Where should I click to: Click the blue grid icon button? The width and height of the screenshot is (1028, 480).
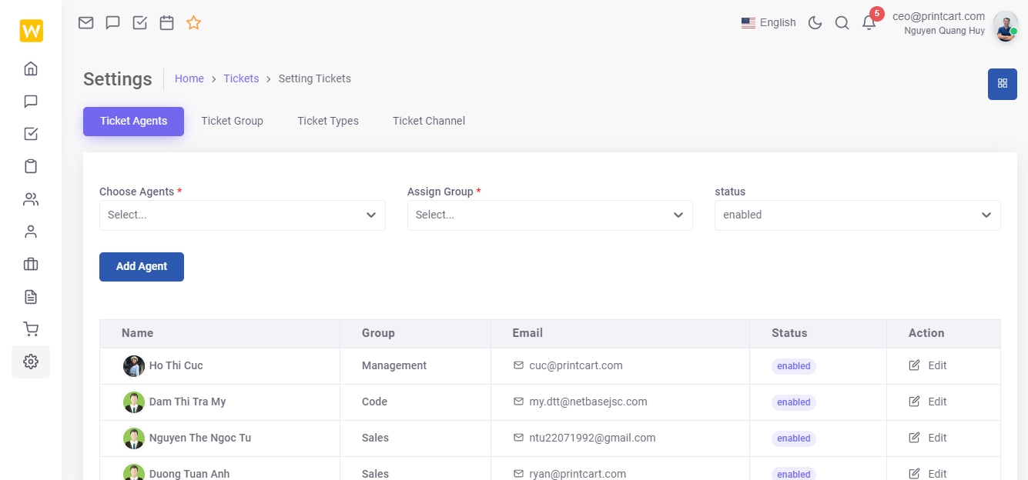(1002, 84)
